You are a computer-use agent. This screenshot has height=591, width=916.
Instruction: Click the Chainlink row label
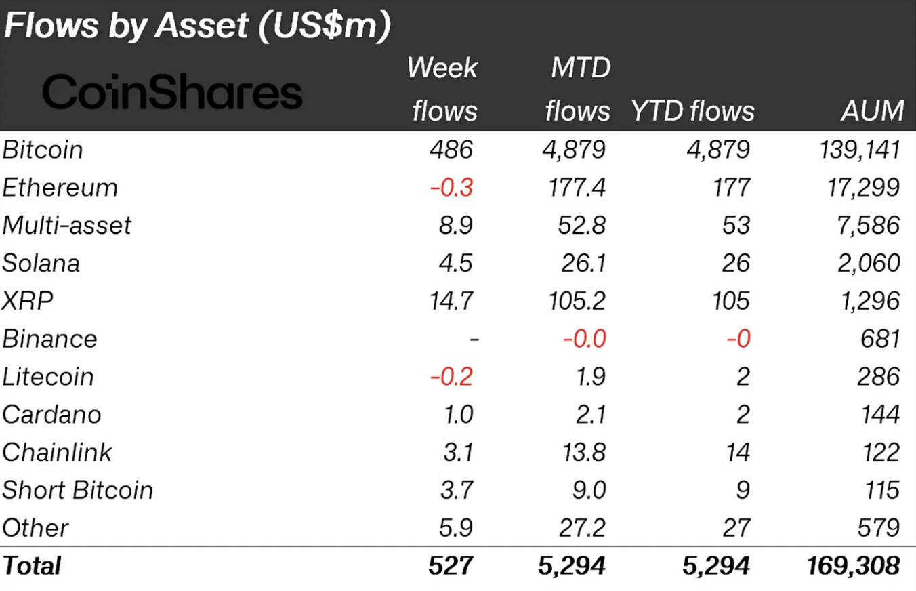[57, 452]
